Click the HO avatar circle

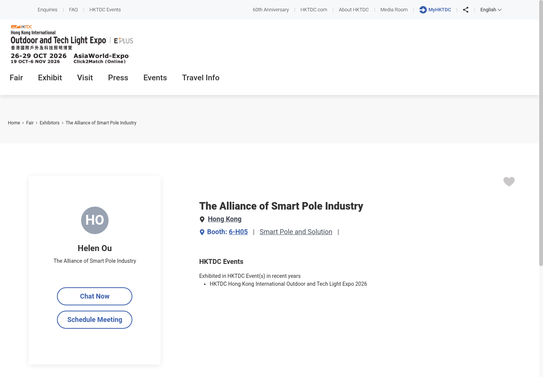click(x=95, y=220)
